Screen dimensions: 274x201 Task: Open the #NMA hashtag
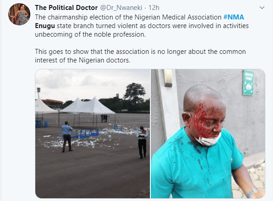(x=234, y=17)
